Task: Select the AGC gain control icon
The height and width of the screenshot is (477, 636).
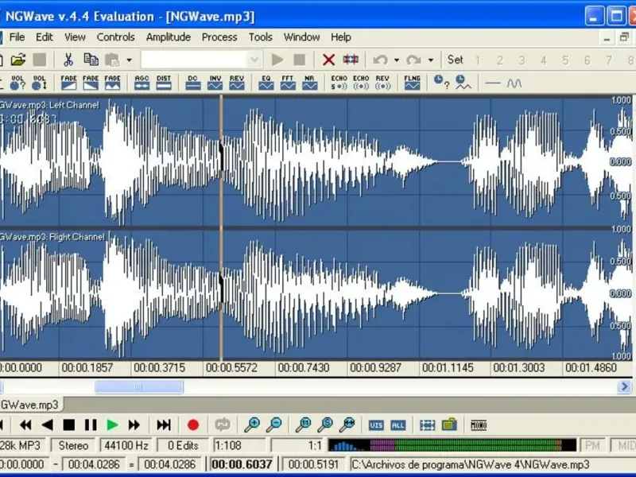Action: (x=142, y=82)
